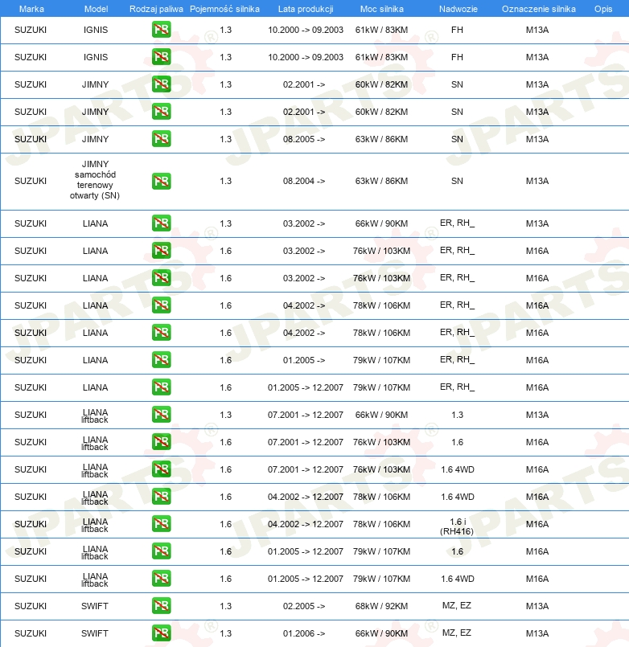The width and height of the screenshot is (629, 647).
Task: Click the Marka column header
Action: 31,9
